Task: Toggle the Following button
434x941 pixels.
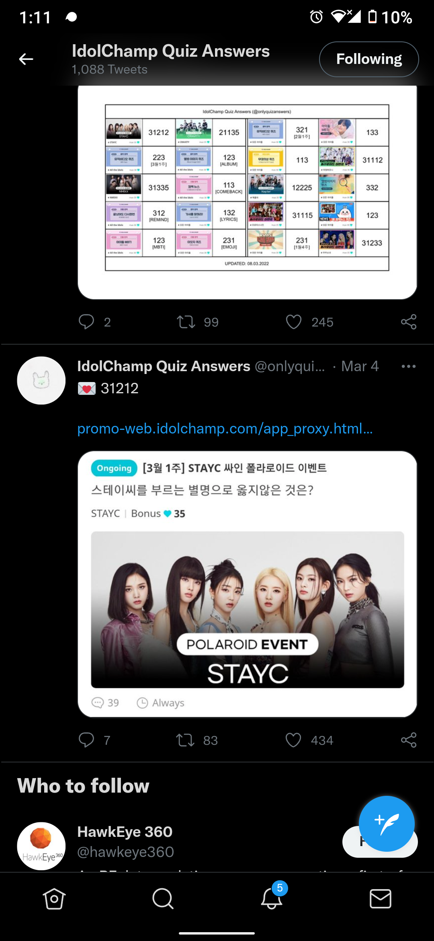Action: coord(369,59)
